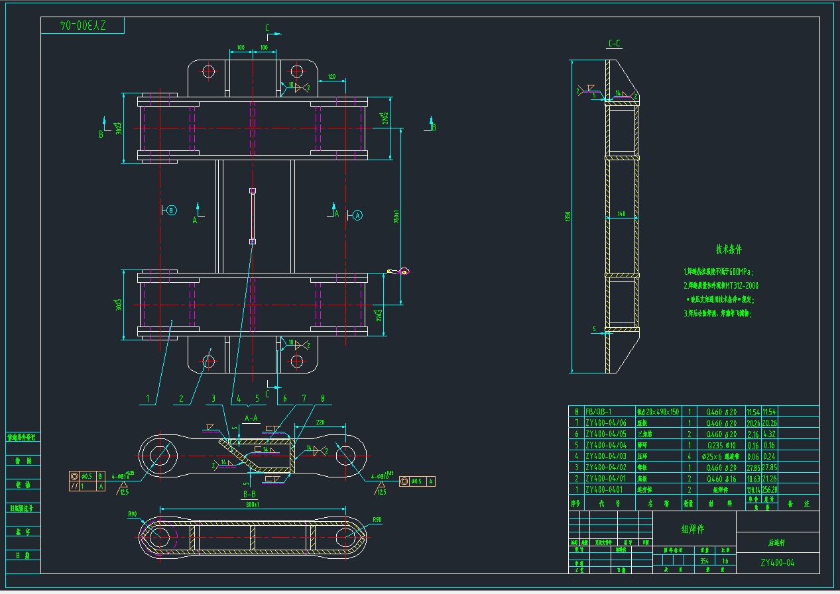
Task: Select the 序号 column header
Action: [575, 503]
